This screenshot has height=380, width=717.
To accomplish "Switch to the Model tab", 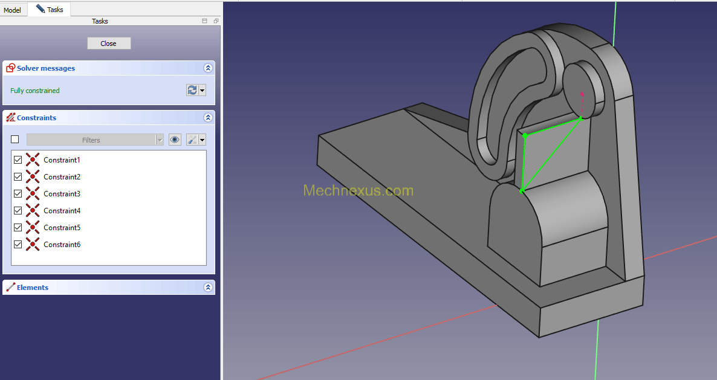I will [x=12, y=10].
